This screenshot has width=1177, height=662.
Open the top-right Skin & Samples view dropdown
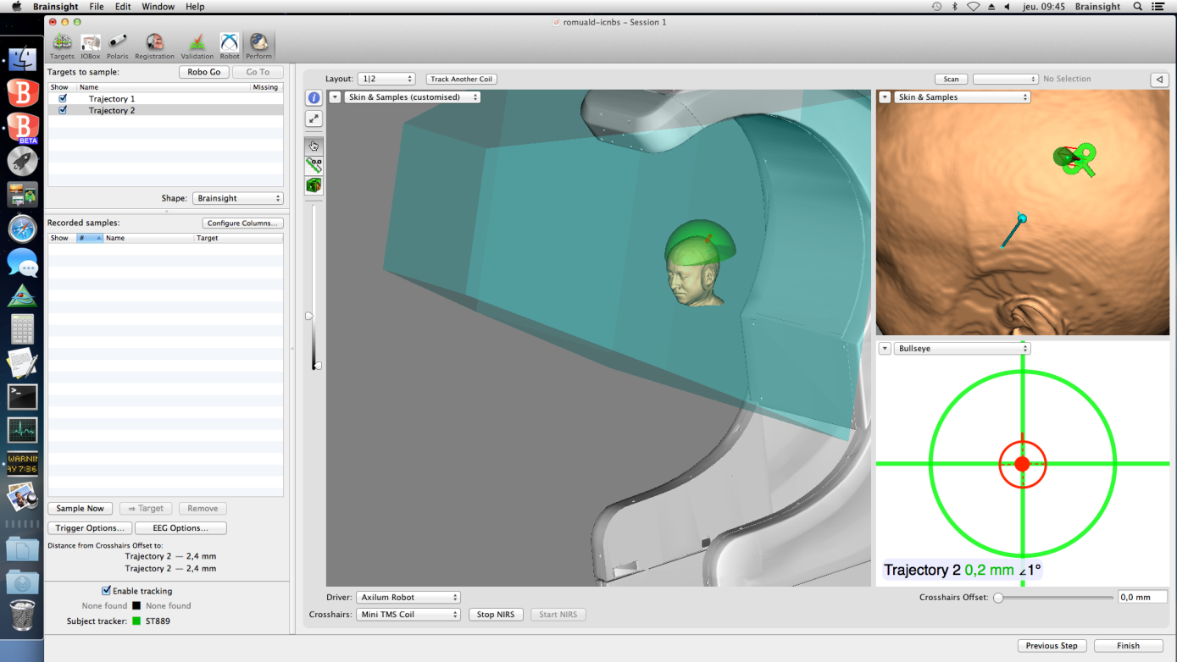[x=962, y=97]
